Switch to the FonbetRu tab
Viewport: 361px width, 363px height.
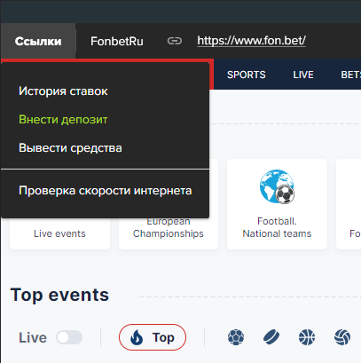coord(117,41)
